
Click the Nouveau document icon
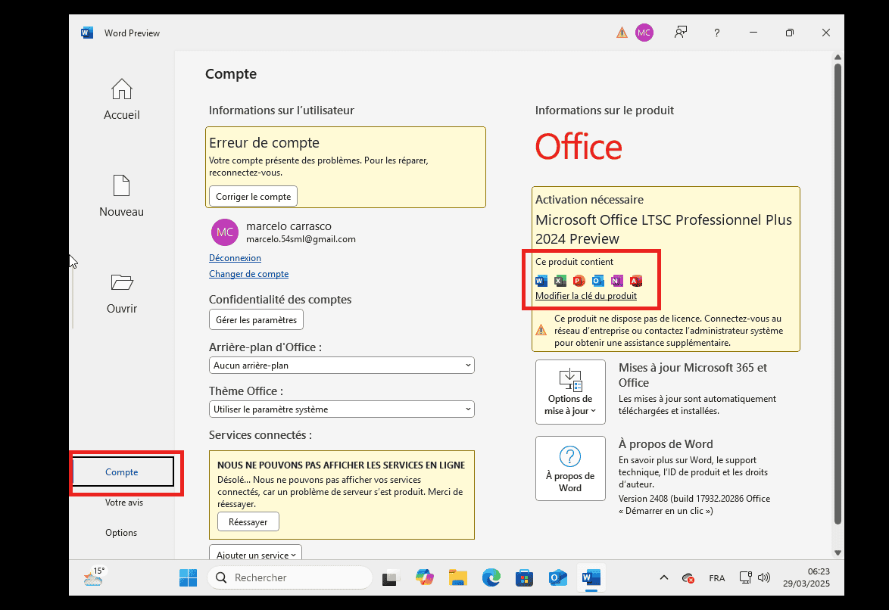121,185
